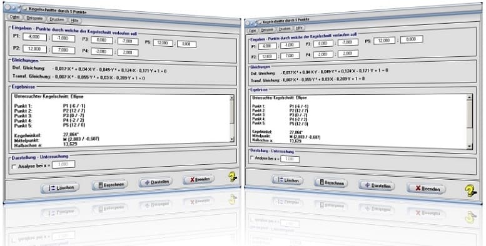Click the 'Analyse bei x' value field in the left window
Screen dimensions: 486x246
click(64, 164)
